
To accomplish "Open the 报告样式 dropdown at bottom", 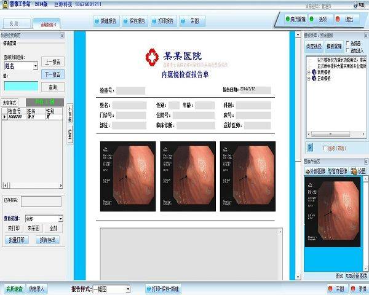I will coord(127,288).
